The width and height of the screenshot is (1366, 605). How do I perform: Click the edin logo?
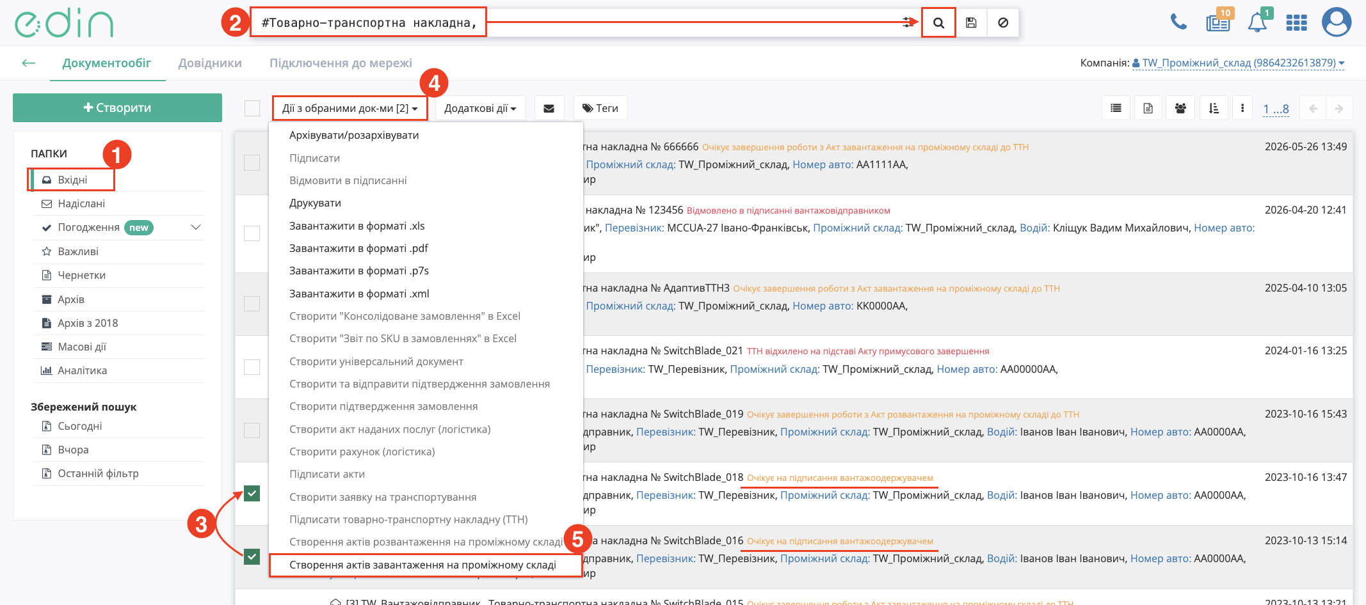click(x=64, y=23)
